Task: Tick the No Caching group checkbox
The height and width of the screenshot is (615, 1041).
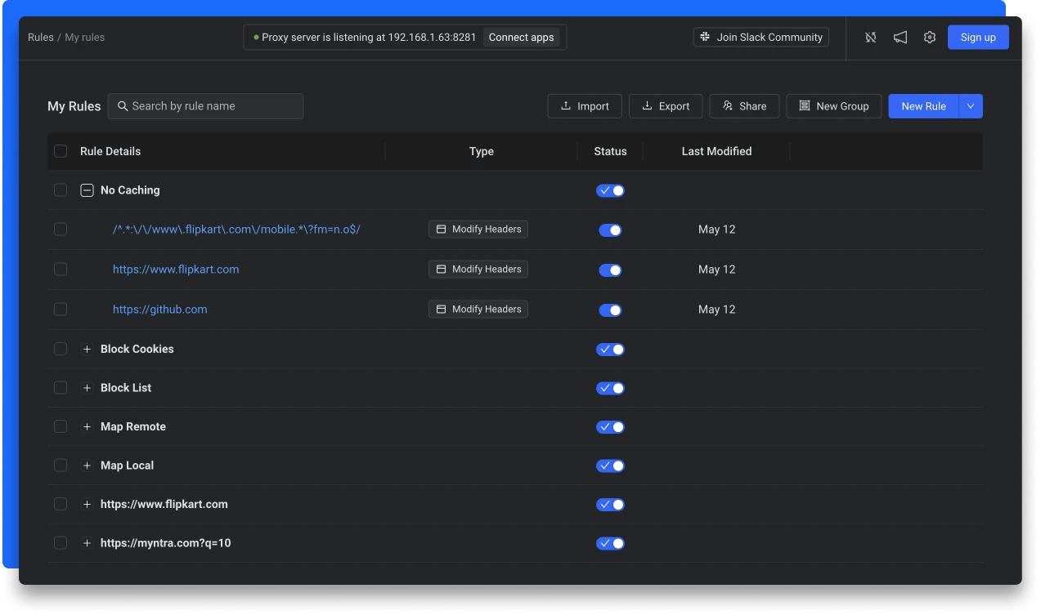Action: point(61,190)
